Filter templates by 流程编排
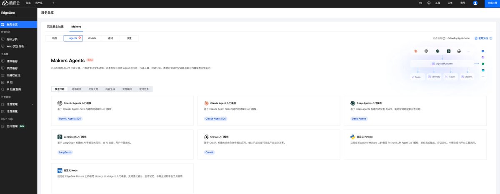This screenshot has height=194, width=500. click(127, 89)
